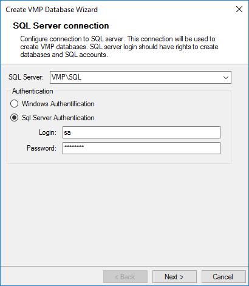Expand the SQL Server dropdown arrow
Screen dimensions: 249x286
226,77
